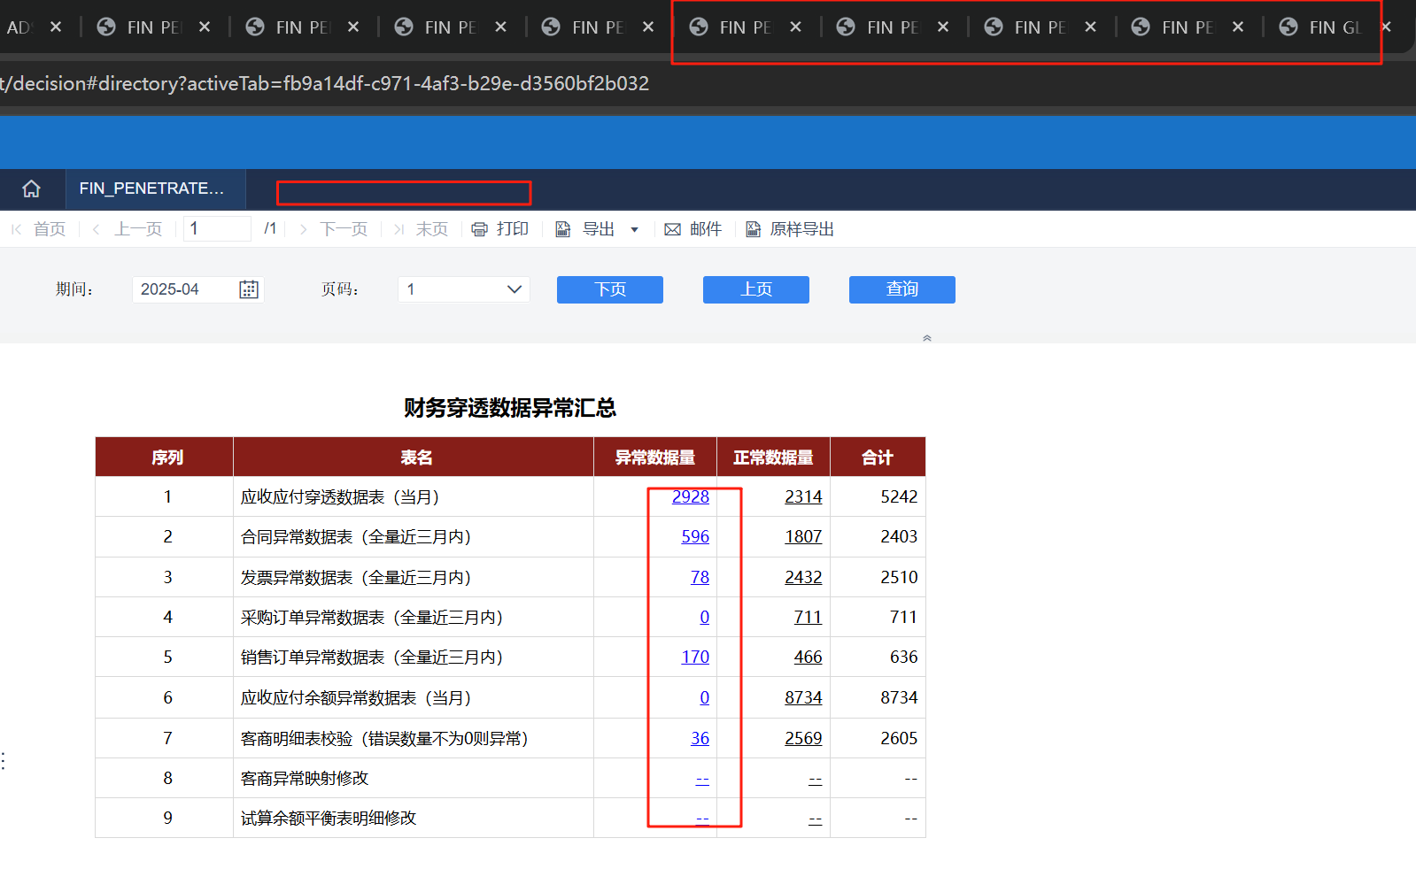1416x892 pixels.
Task: Click the query (查询) button
Action: 901,289
